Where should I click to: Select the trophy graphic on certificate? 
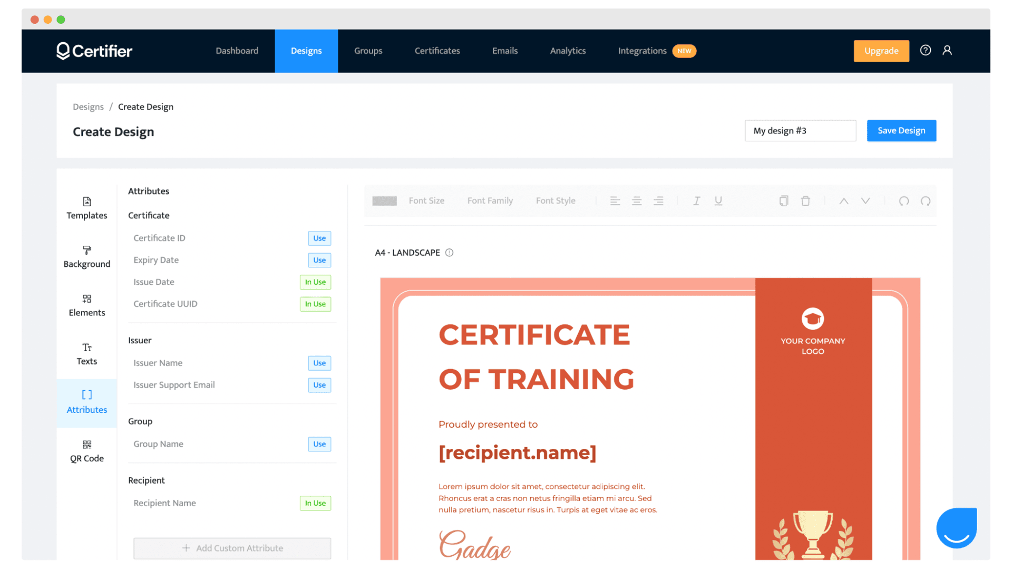[x=813, y=534]
